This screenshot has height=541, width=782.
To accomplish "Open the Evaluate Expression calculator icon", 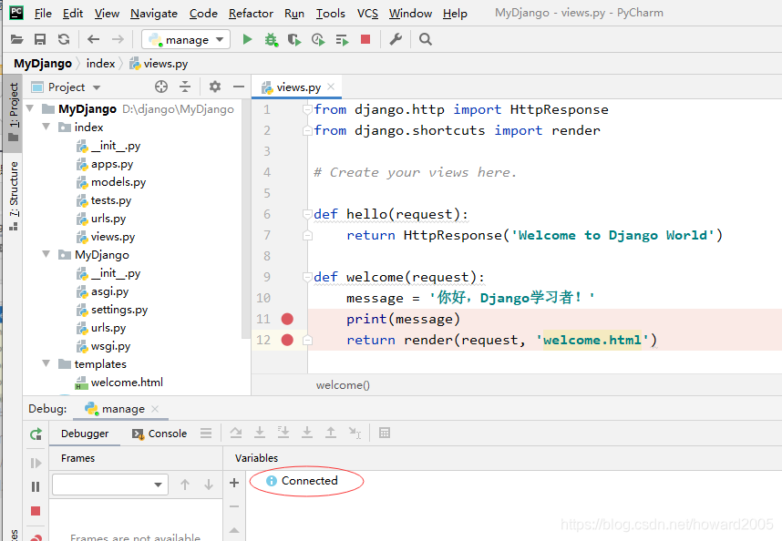I will 385,433.
